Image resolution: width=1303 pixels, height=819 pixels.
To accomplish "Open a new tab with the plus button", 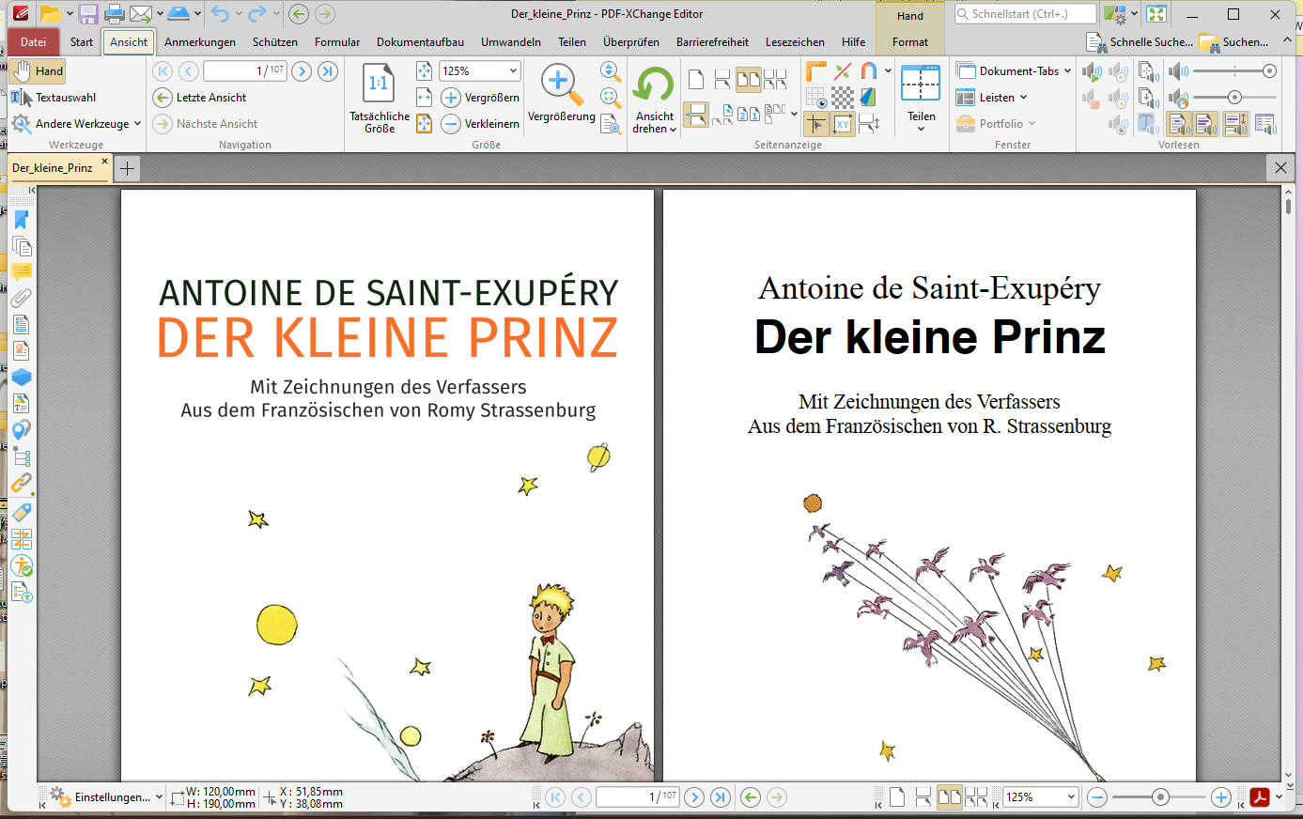I will click(x=128, y=169).
